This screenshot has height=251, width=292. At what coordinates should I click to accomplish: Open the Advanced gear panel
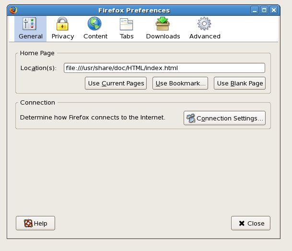205,29
